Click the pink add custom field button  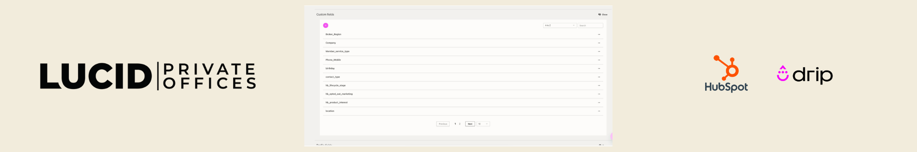click(x=326, y=25)
